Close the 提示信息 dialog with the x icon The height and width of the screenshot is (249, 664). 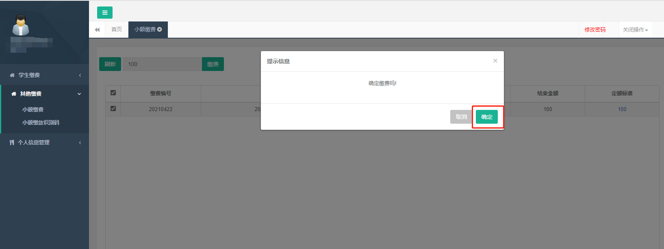pyautogui.click(x=495, y=61)
